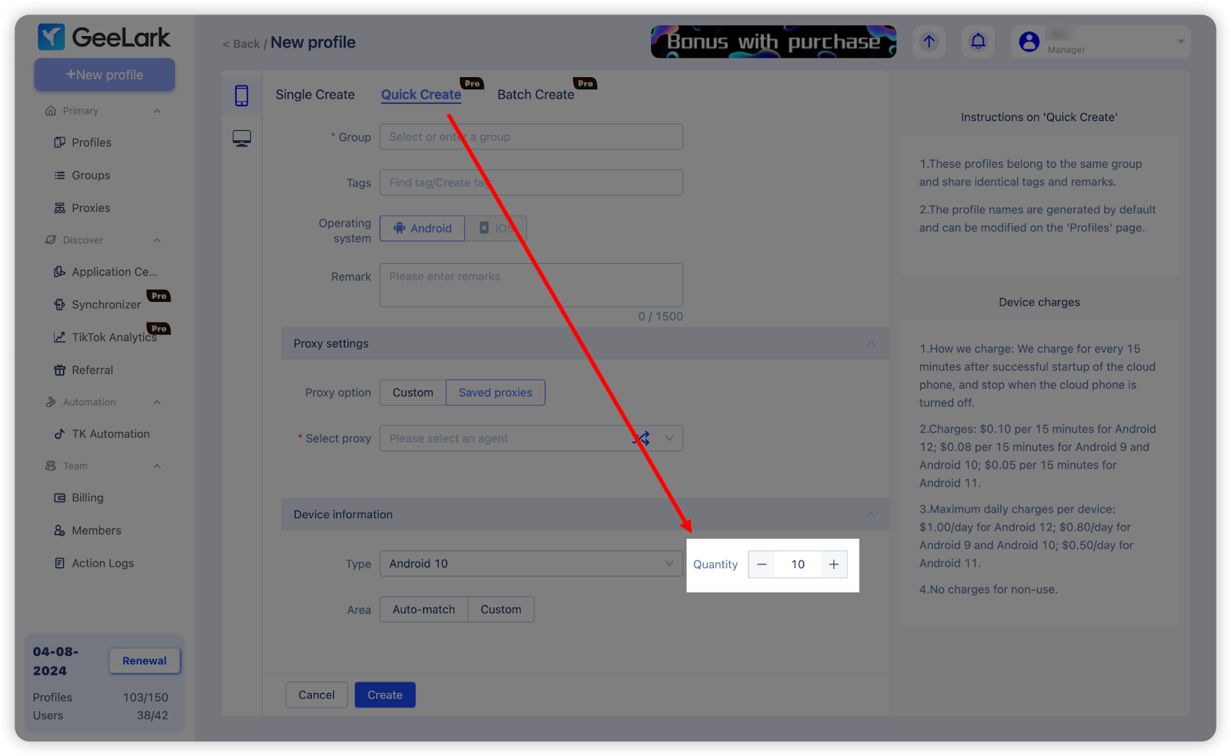
Task: Open TikTok Analytics in the sidebar
Action: [x=105, y=337]
